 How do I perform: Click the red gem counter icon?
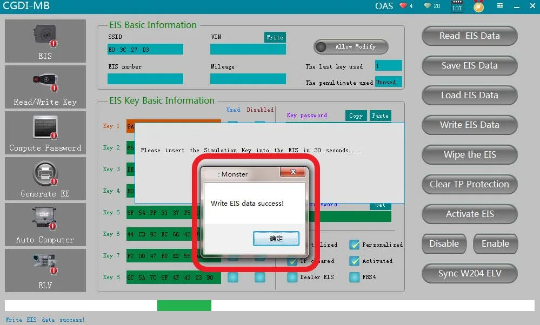pyautogui.click(x=403, y=6)
